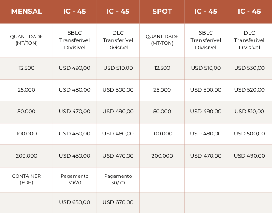Viewport: 272px width, 213px height.
Task: Select the USD 670,00 container price
Action: point(118,202)
